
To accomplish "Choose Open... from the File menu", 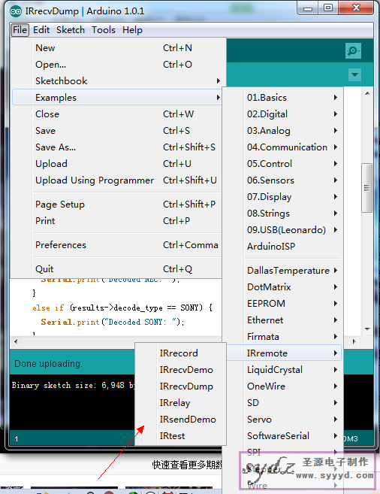I will click(x=116, y=65).
